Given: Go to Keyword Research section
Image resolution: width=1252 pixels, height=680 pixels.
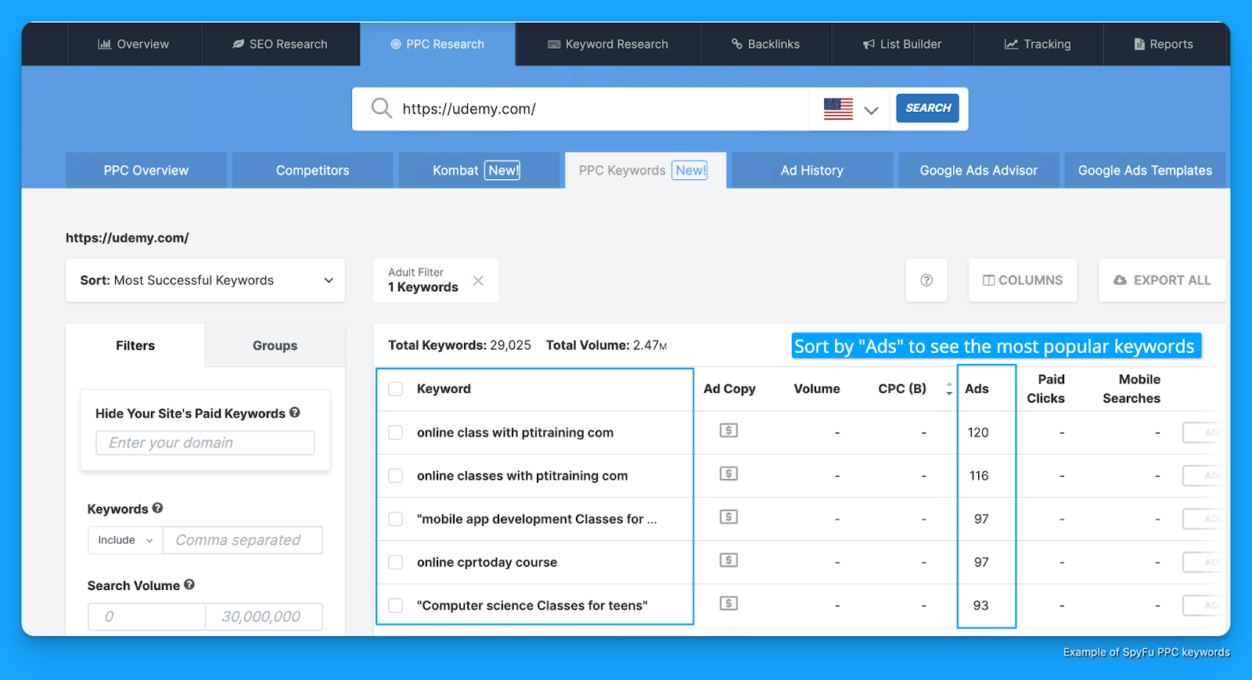Looking at the screenshot, I should [607, 44].
